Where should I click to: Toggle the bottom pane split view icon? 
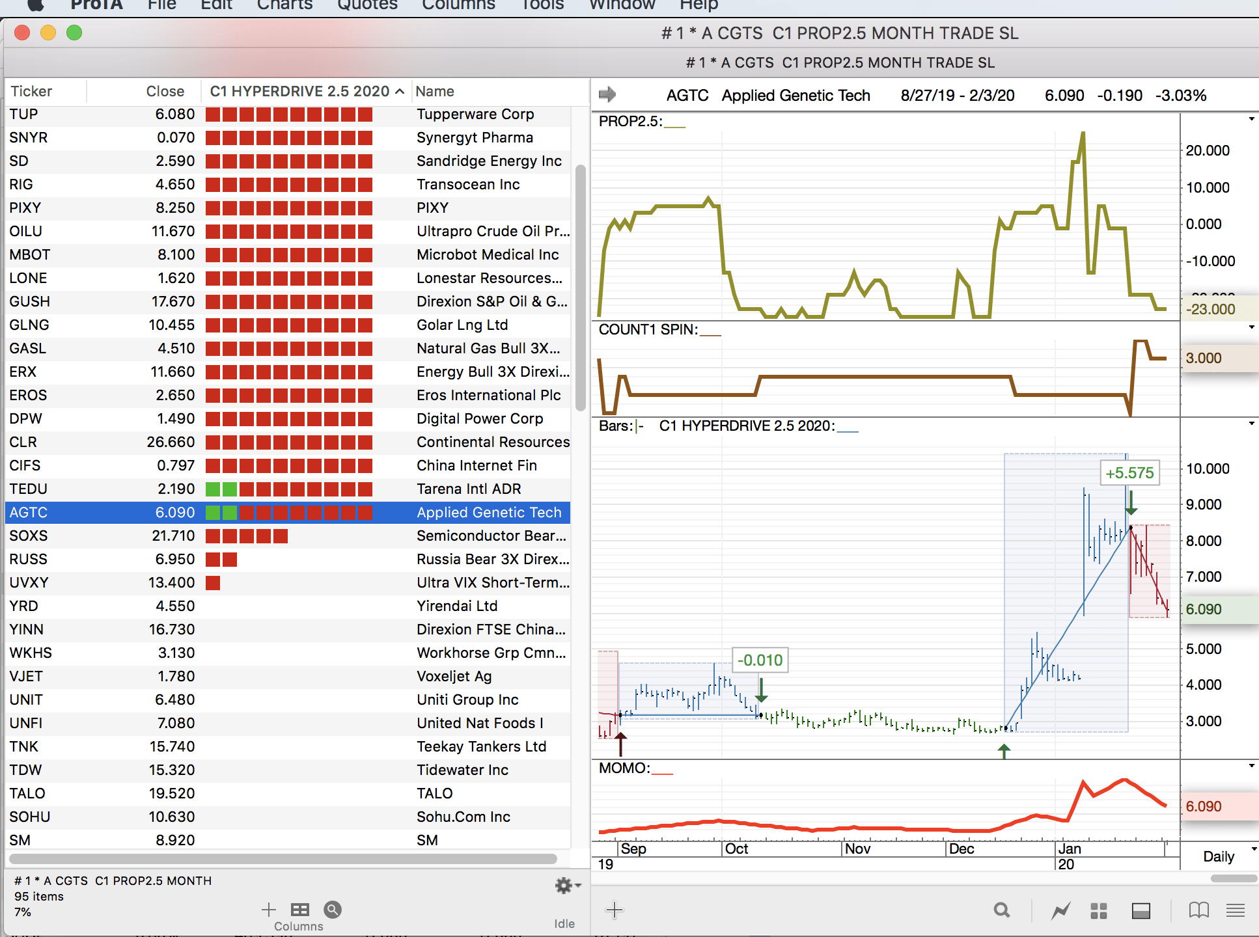[x=1141, y=910]
